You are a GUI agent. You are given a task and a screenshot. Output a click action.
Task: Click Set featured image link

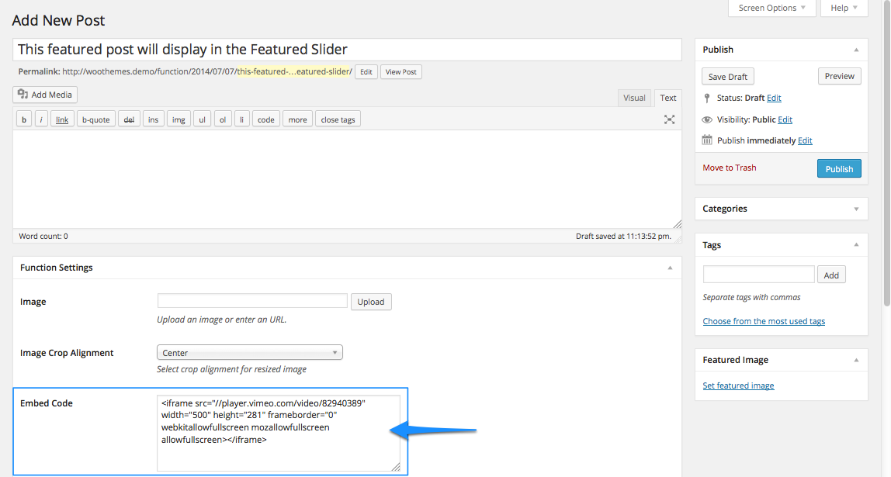(738, 385)
